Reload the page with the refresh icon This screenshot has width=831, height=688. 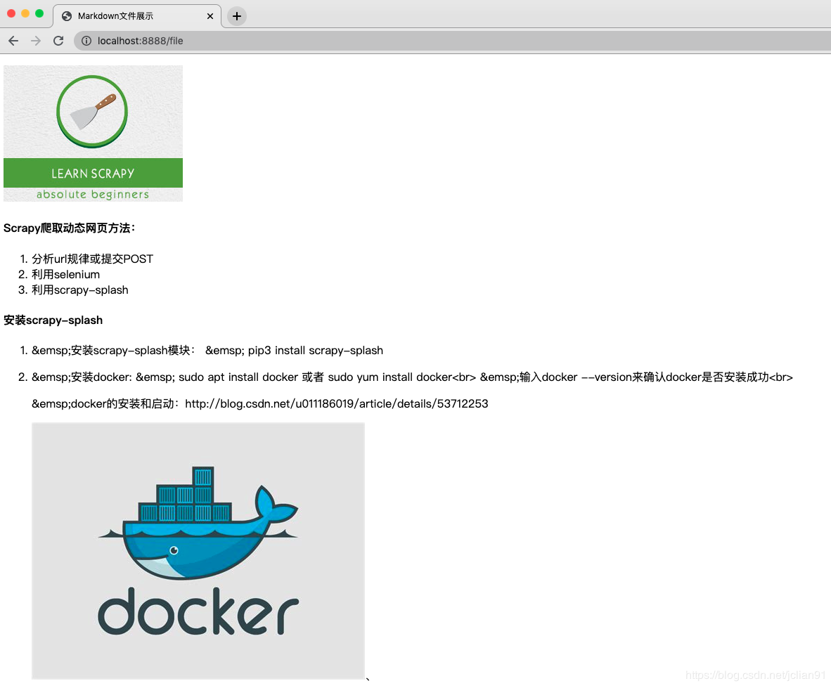[x=58, y=41]
